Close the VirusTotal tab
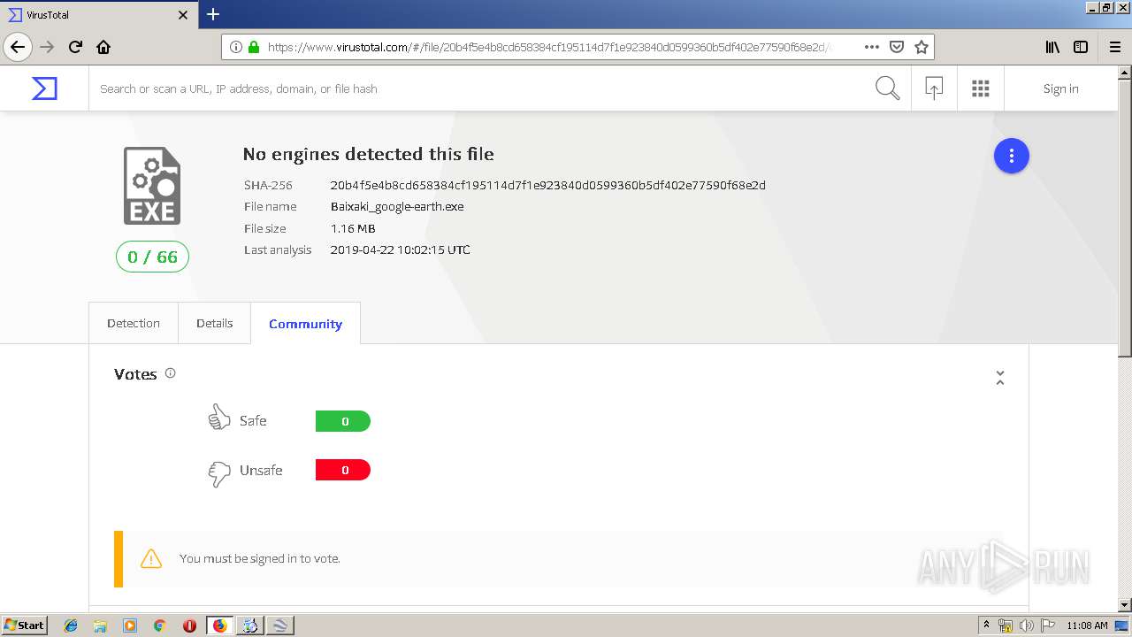Screen dimensions: 1132x637 point(183,15)
